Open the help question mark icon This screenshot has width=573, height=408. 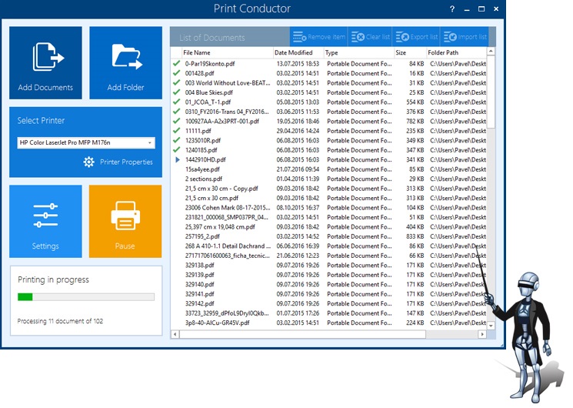point(452,9)
